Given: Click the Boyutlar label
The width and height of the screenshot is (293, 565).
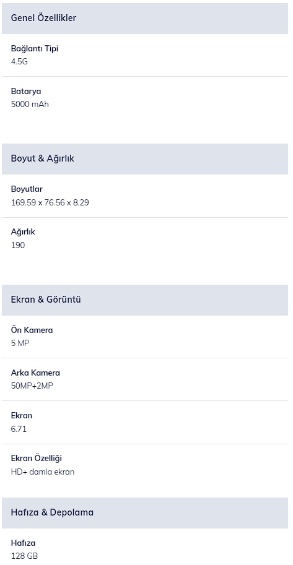Looking at the screenshot, I should [27, 189].
